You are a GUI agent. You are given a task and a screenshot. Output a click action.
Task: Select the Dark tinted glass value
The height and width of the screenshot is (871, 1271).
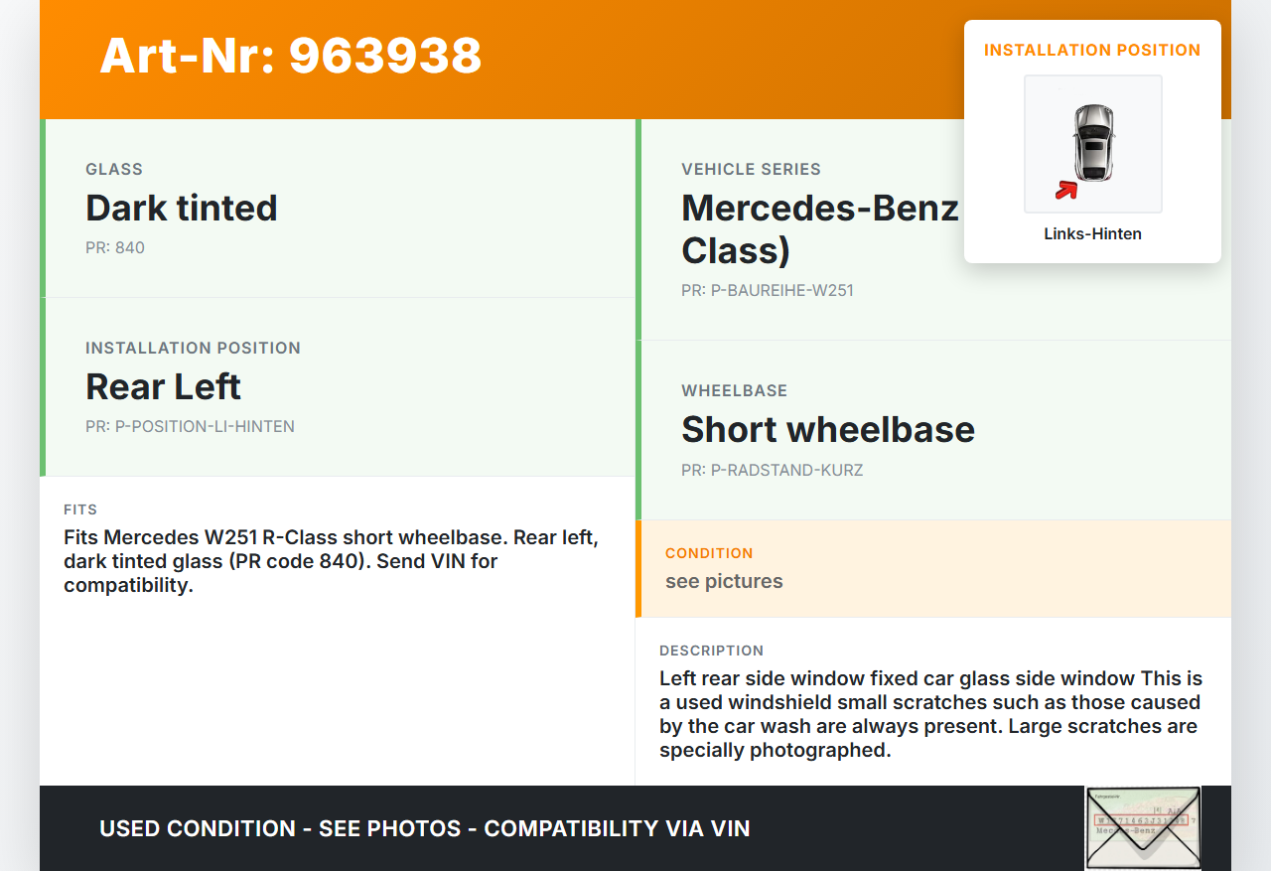182,208
